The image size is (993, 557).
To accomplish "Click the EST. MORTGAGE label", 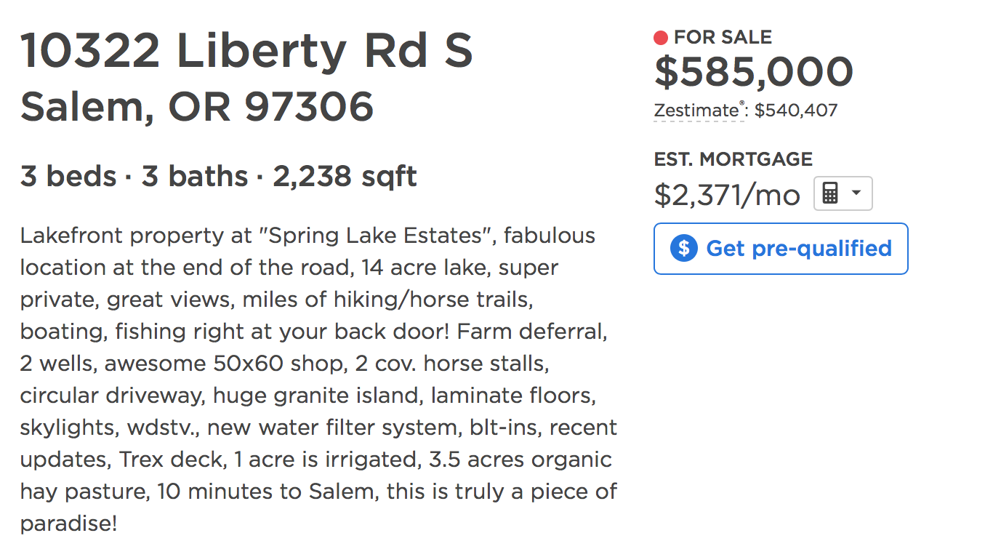I will click(x=733, y=159).
